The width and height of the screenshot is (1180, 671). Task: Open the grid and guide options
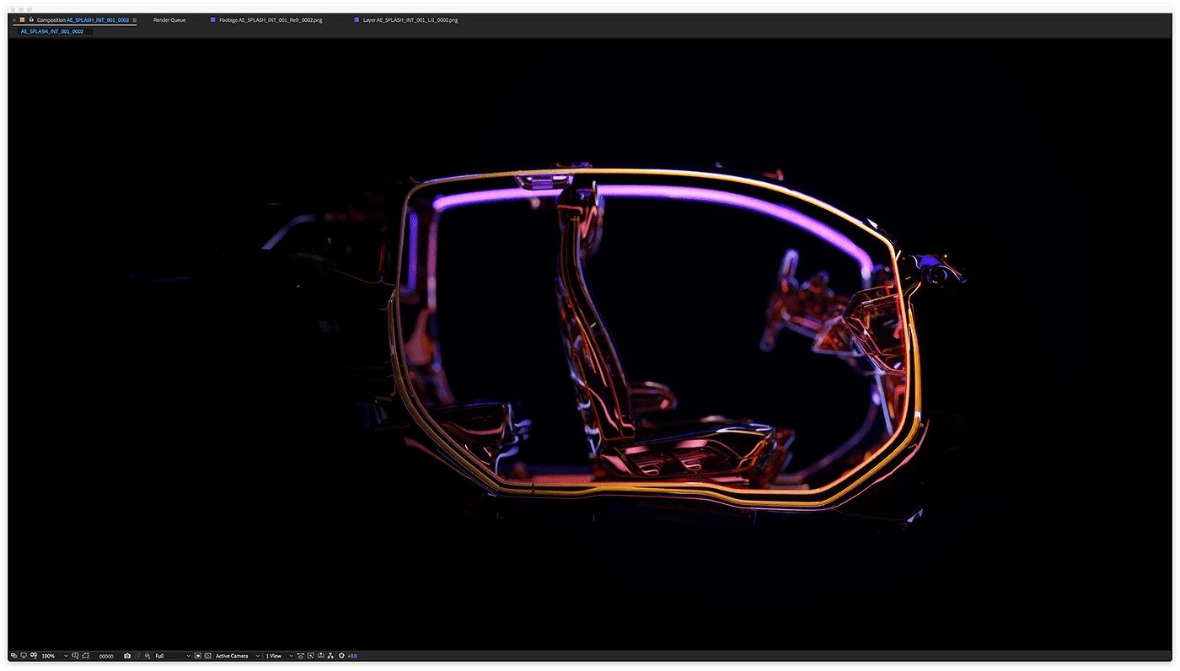coord(75,656)
